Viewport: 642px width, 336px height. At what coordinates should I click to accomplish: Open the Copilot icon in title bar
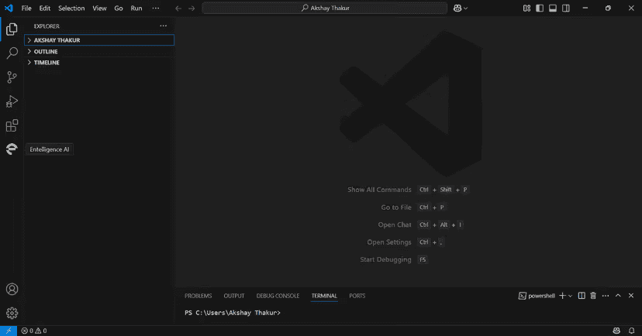click(x=457, y=9)
